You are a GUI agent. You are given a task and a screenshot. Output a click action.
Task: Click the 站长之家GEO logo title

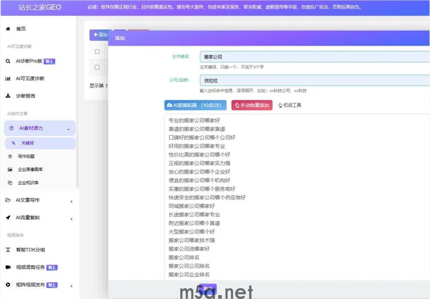(40, 7)
